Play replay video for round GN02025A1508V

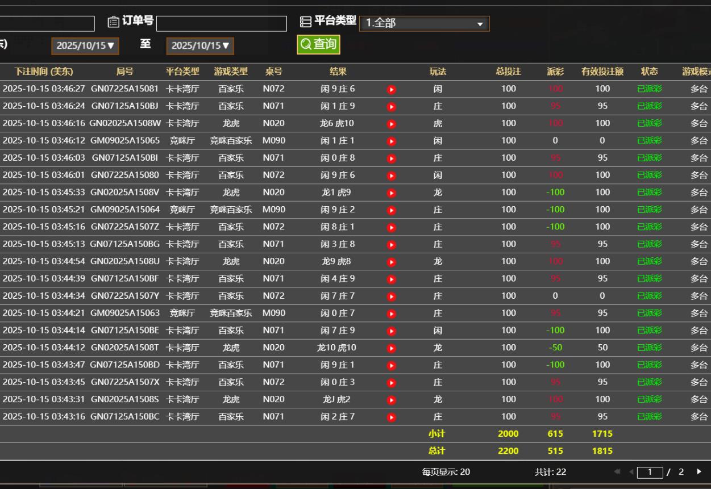(x=391, y=193)
